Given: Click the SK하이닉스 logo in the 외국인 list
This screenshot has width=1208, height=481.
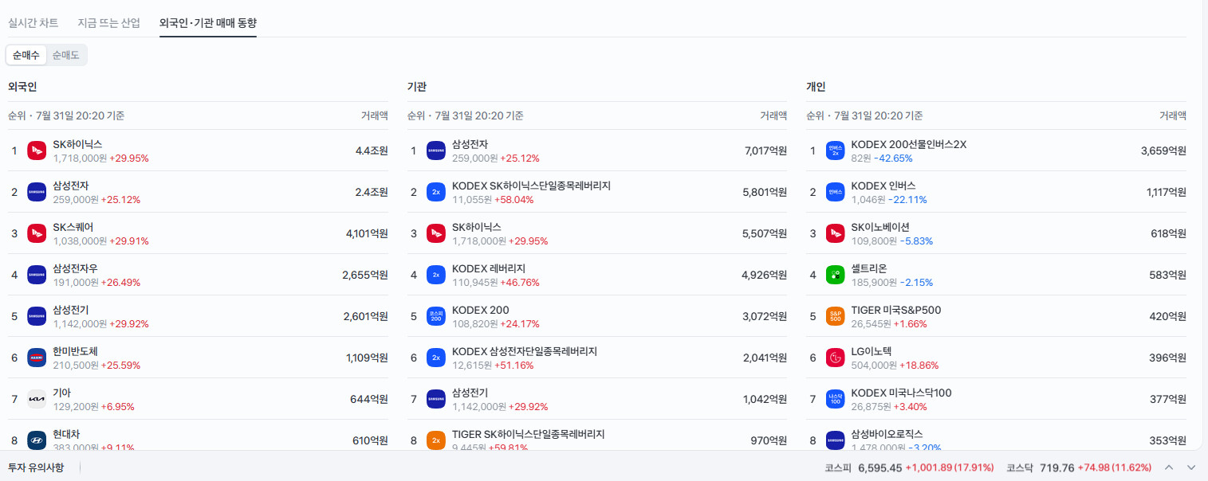Looking at the screenshot, I should (x=37, y=151).
